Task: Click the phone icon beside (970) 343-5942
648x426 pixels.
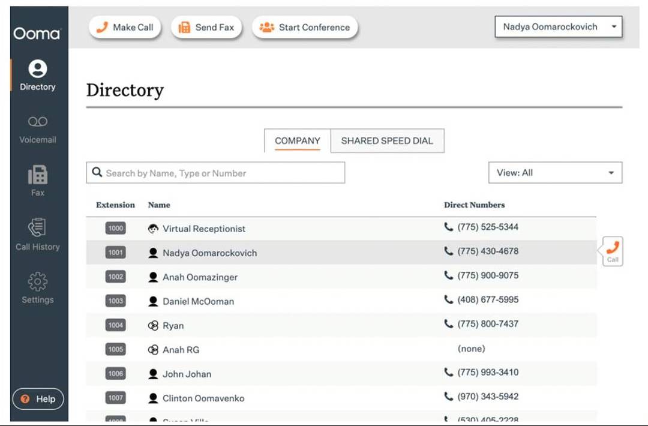Action: pyautogui.click(x=448, y=396)
